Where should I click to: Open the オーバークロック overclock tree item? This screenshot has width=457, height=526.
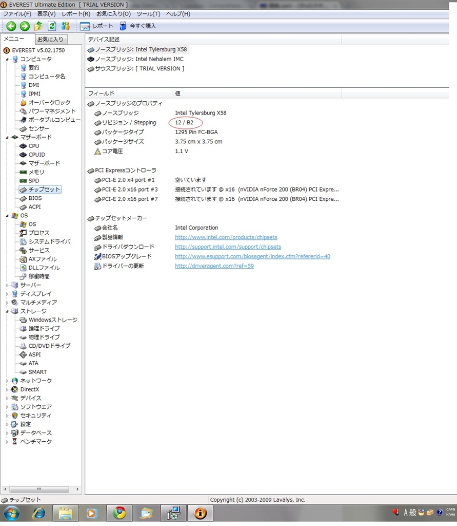point(49,102)
